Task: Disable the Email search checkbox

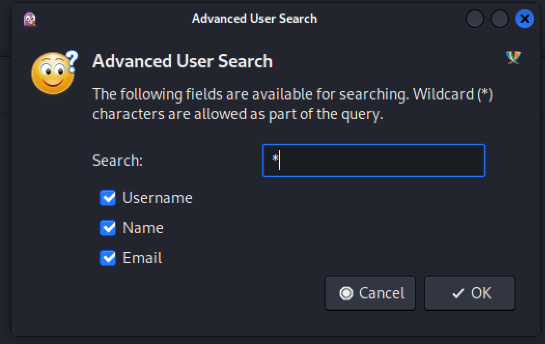Action: coord(108,258)
